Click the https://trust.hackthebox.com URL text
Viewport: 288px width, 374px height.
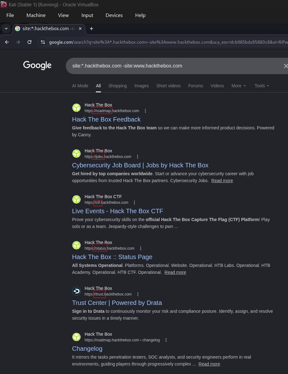[x=108, y=294]
